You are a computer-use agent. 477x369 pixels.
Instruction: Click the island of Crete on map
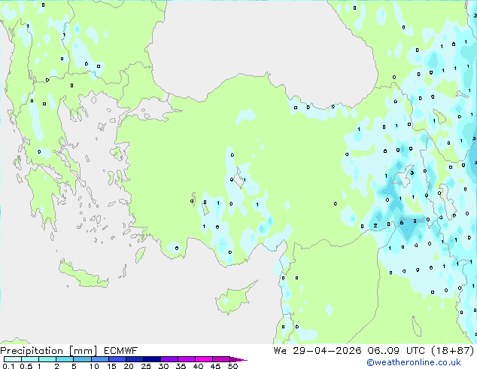83,275
